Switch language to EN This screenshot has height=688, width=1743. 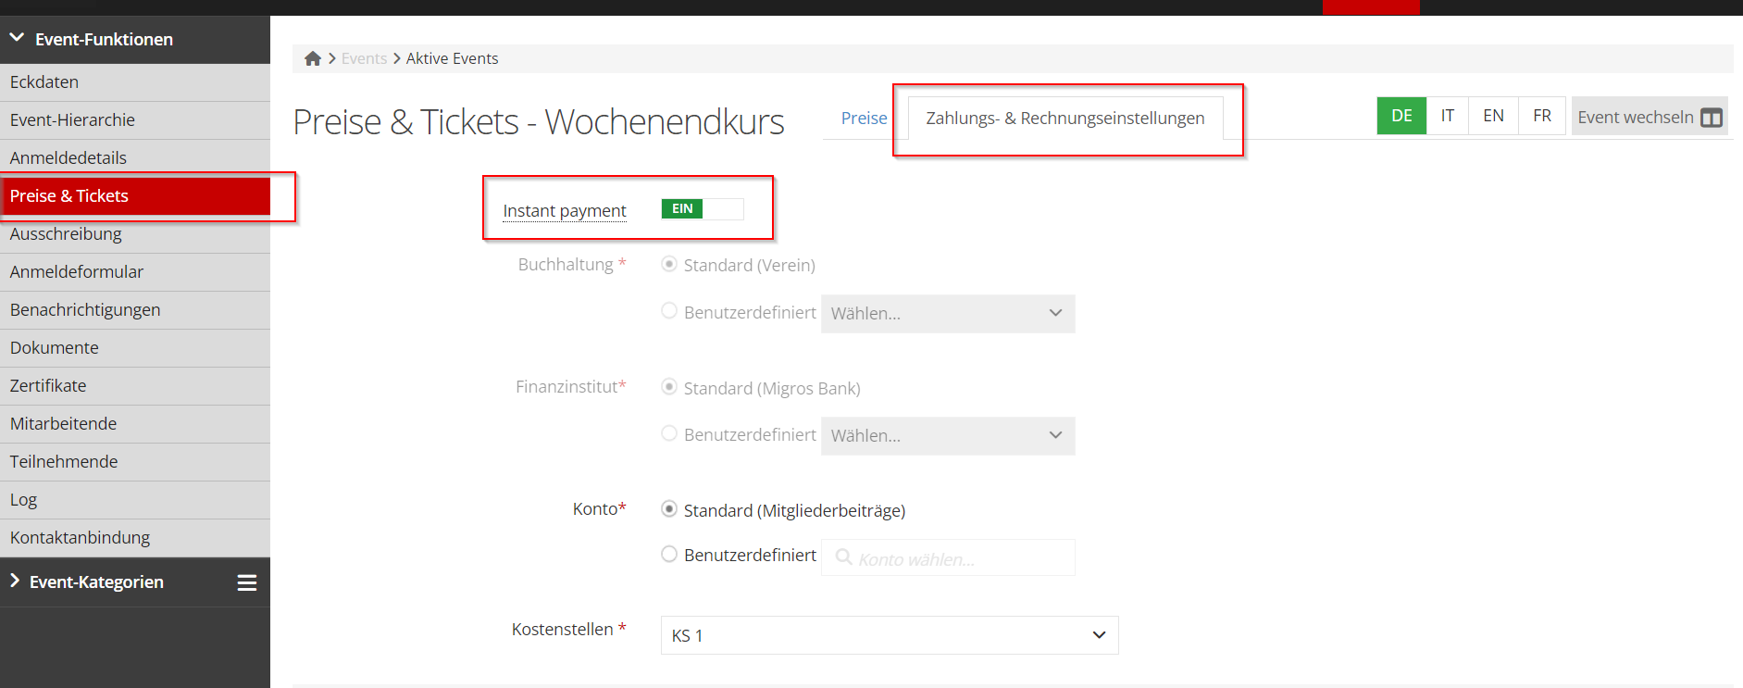(x=1493, y=116)
